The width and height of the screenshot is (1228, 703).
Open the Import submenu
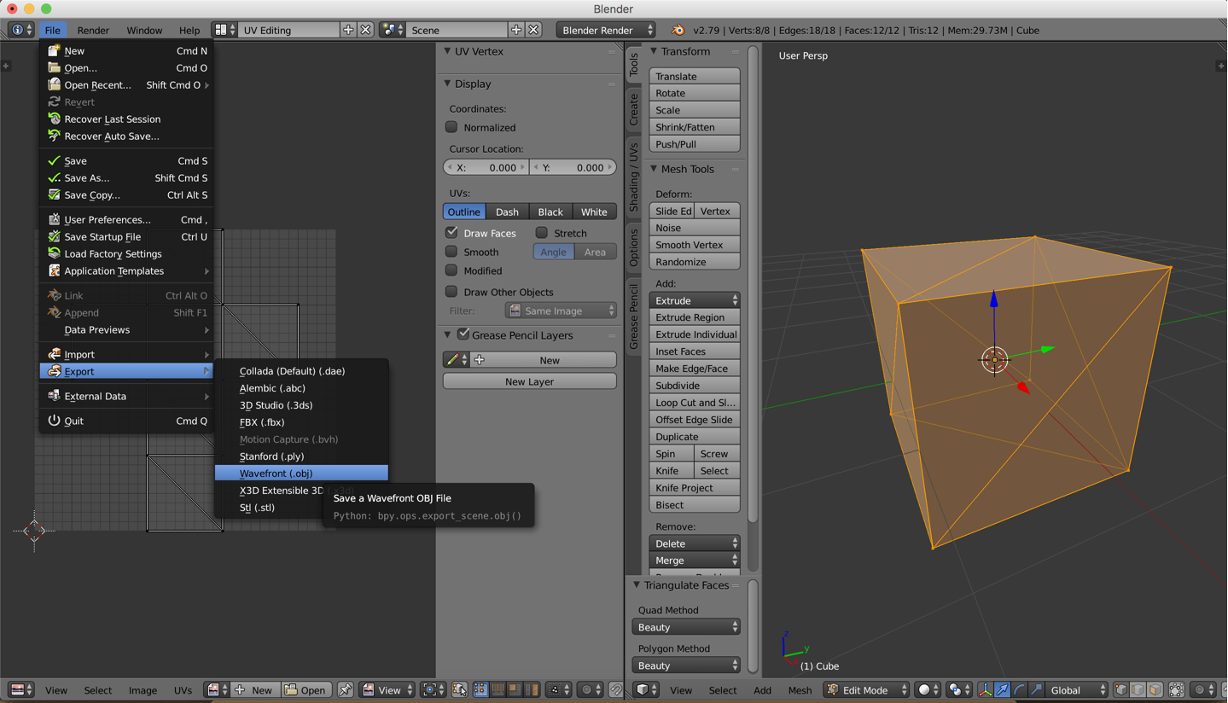tap(126, 354)
